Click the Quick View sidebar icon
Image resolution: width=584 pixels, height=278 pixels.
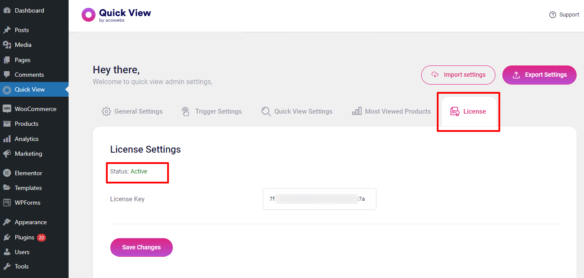click(x=7, y=90)
